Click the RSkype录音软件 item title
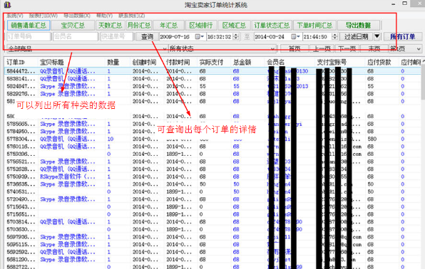 tap(68, 176)
